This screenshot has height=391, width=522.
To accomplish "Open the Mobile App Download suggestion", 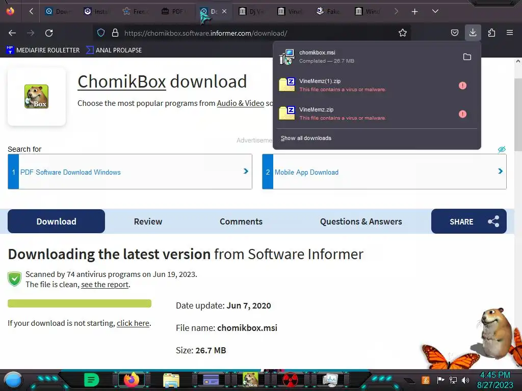I will point(384,172).
